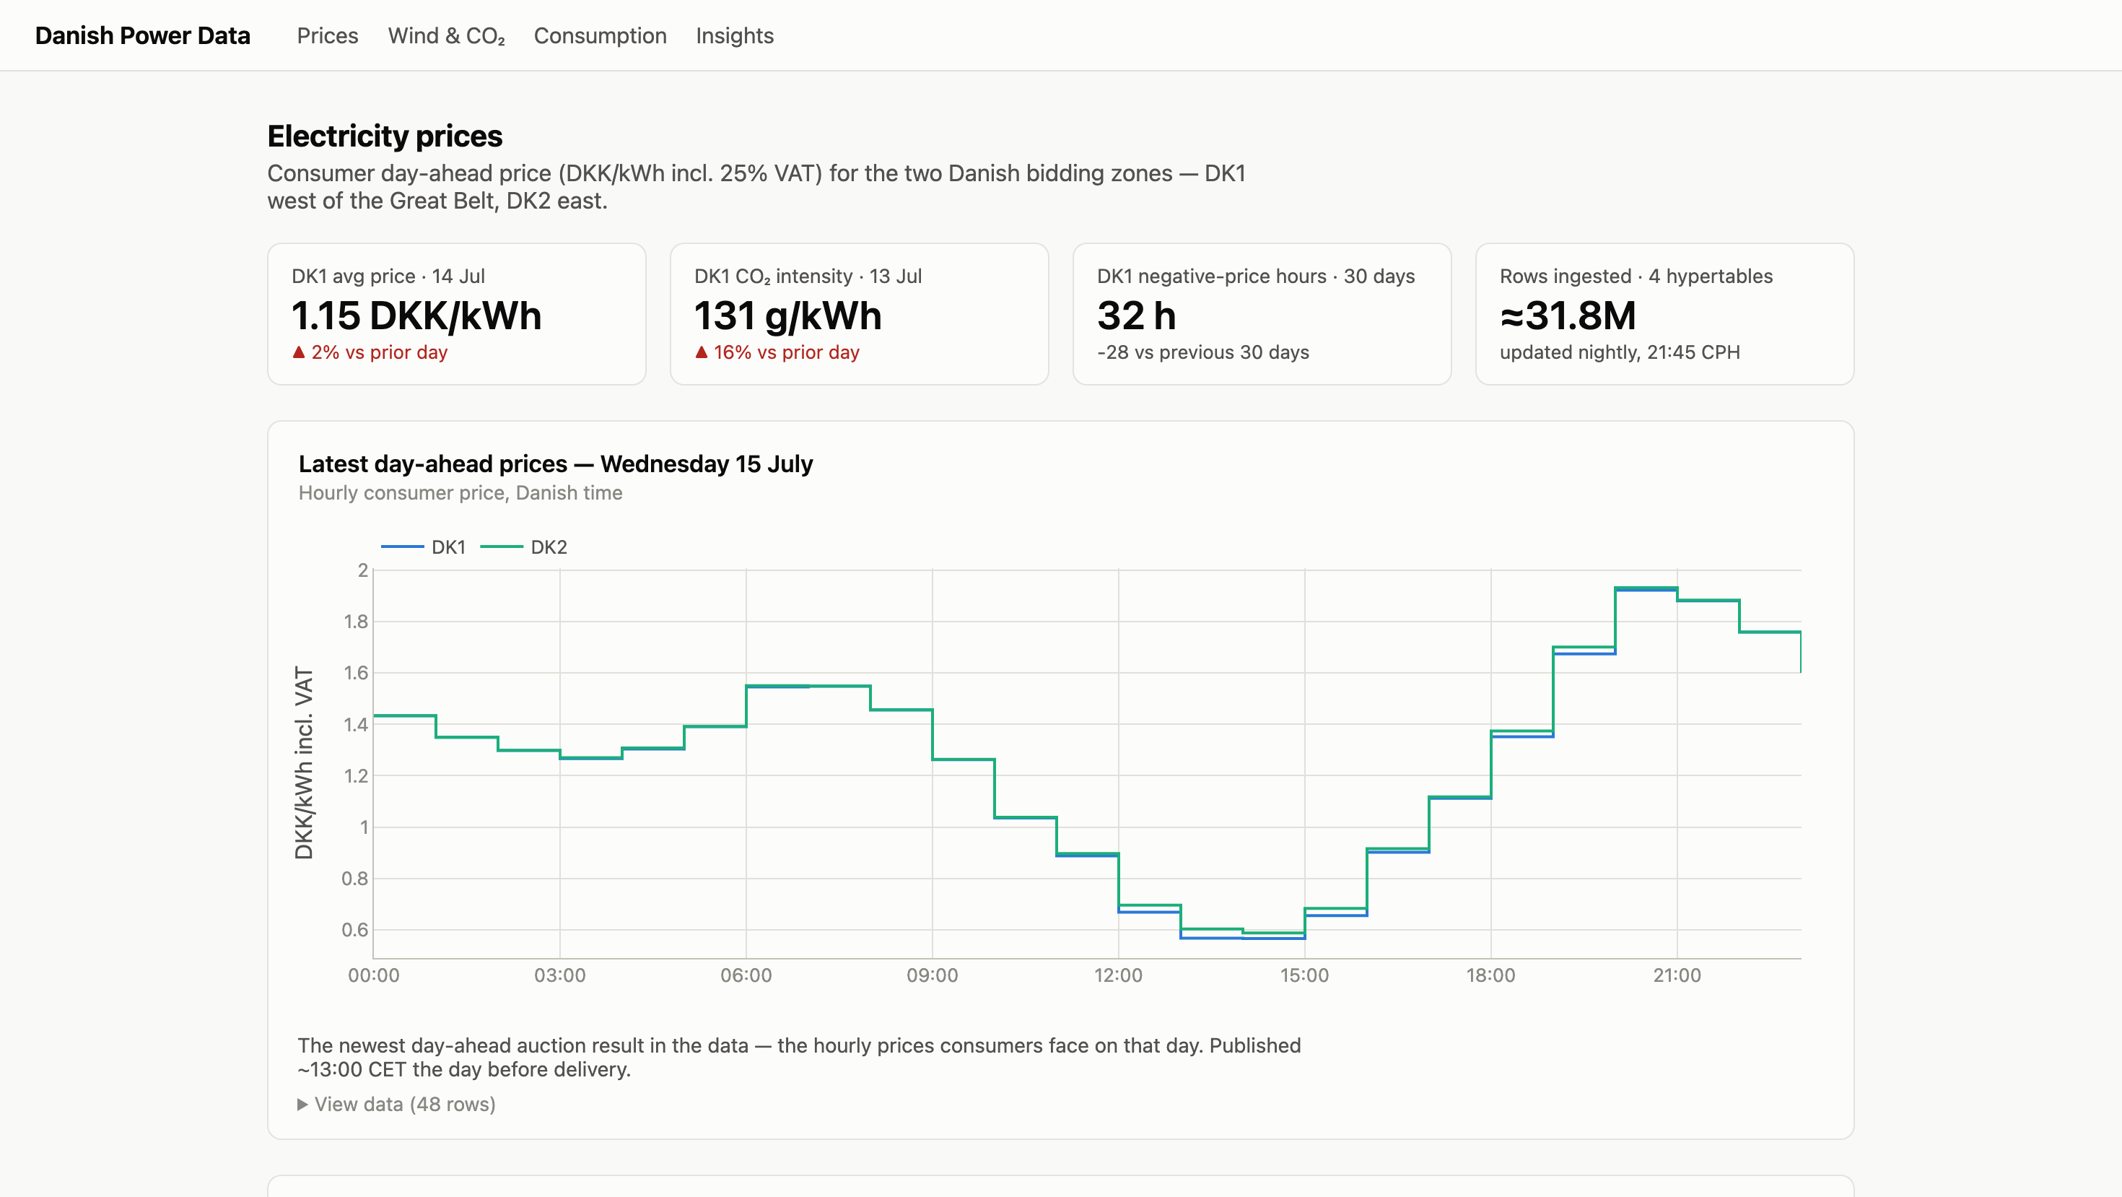2122x1197 pixels.
Task: Click 'Hourly consumer price, Danish time' subtitle
Action: coord(460,492)
